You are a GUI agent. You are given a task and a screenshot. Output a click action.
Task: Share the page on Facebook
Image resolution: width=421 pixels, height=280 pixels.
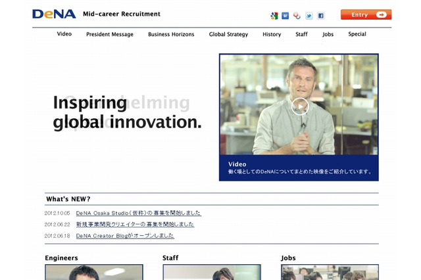[321, 16]
